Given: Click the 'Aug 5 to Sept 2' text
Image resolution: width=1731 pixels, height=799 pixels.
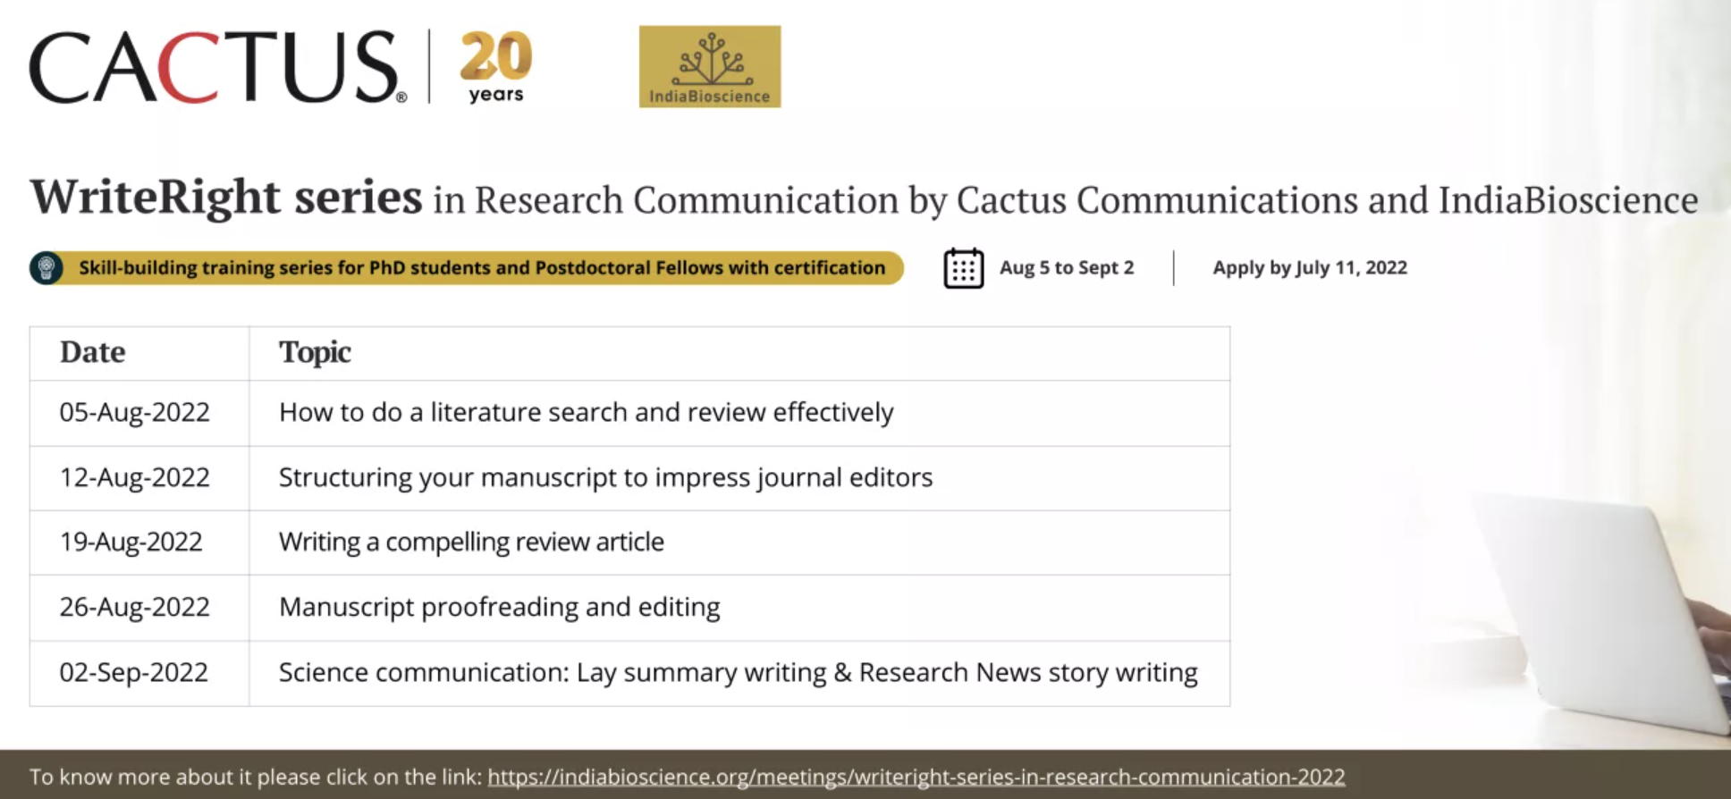Looking at the screenshot, I should tap(1067, 268).
